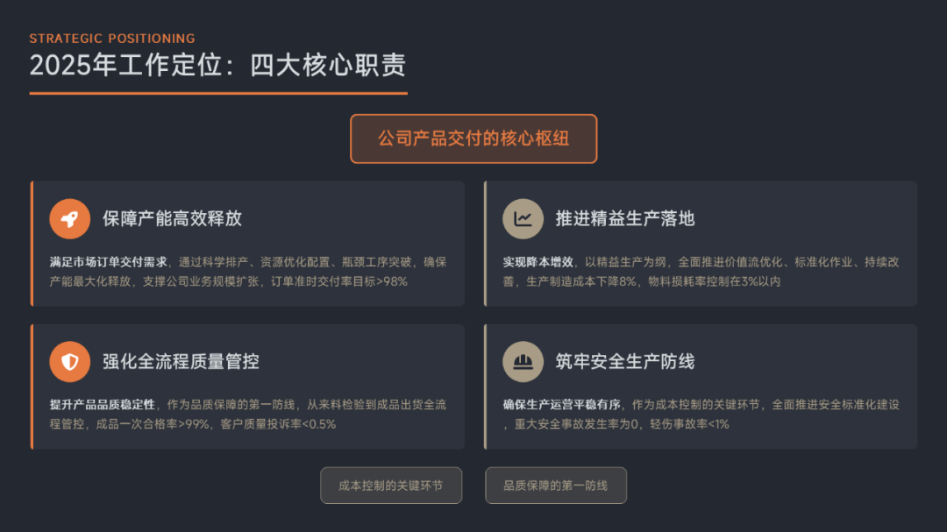Click the 公司产品交付的核心枢纽 banner
Image resolution: width=947 pixels, height=532 pixels.
tap(473, 138)
